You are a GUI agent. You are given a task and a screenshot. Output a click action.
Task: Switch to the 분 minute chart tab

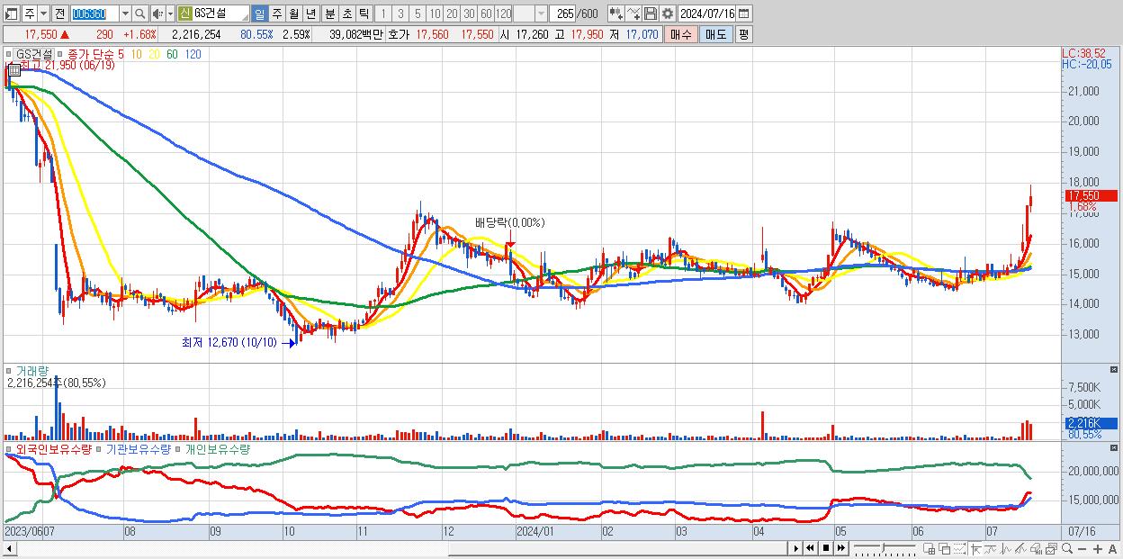click(329, 14)
